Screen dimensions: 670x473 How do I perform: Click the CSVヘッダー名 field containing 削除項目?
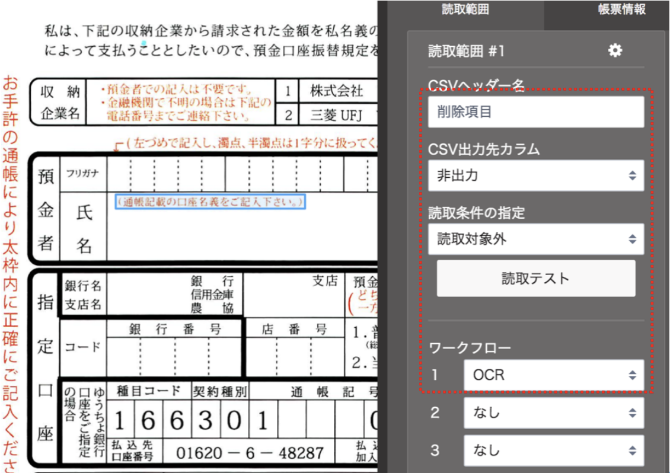536,111
